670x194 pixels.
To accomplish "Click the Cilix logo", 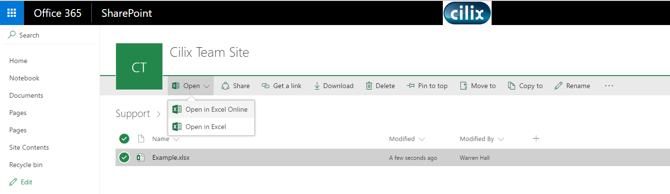I will (467, 13).
